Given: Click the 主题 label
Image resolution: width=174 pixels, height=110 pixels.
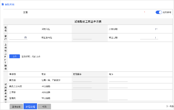Looking at the screenshot, I should (x=25, y=12).
